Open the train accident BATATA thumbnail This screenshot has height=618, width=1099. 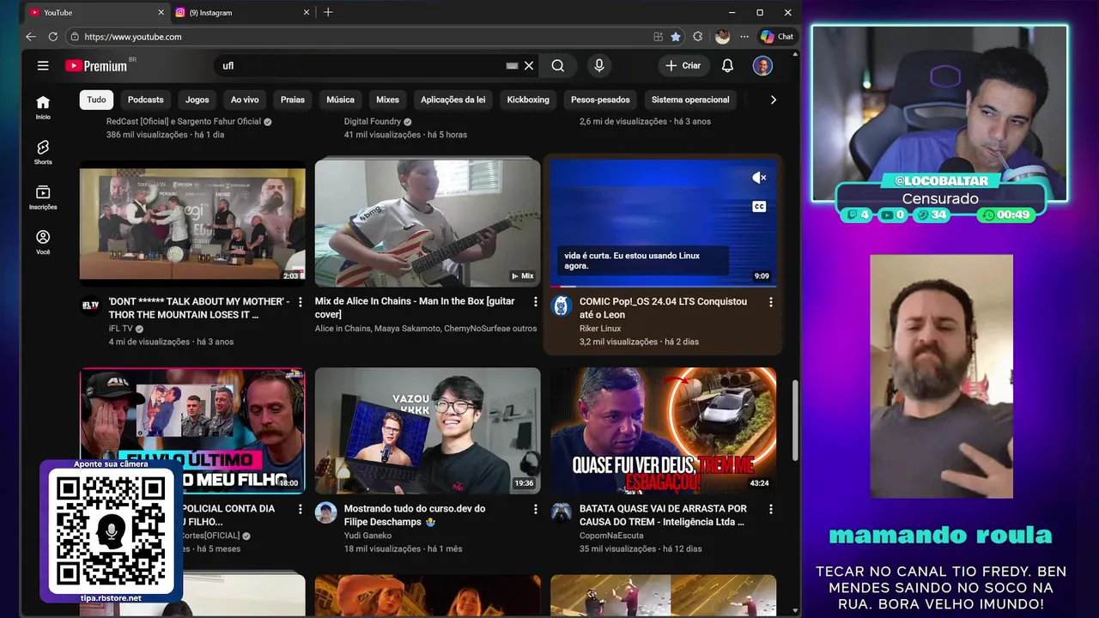(x=663, y=431)
